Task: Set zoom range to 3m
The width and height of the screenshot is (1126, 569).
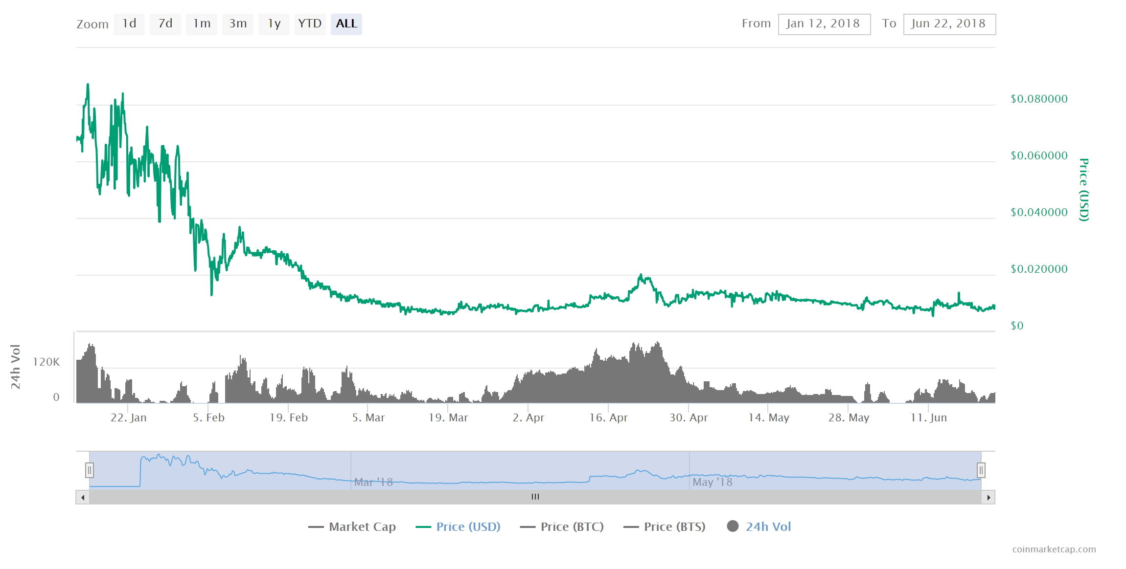Action: pyautogui.click(x=238, y=24)
